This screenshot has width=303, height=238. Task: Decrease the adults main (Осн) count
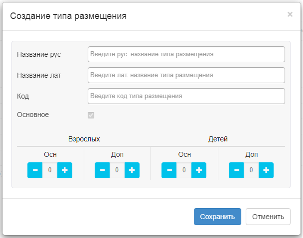point(35,170)
